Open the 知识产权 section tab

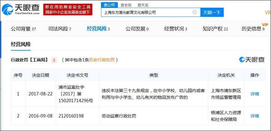tap(215, 29)
